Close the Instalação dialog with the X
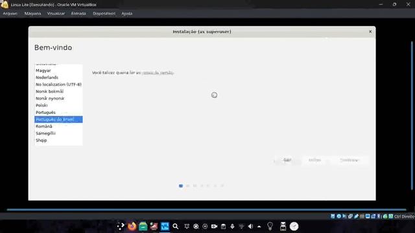 point(370,32)
